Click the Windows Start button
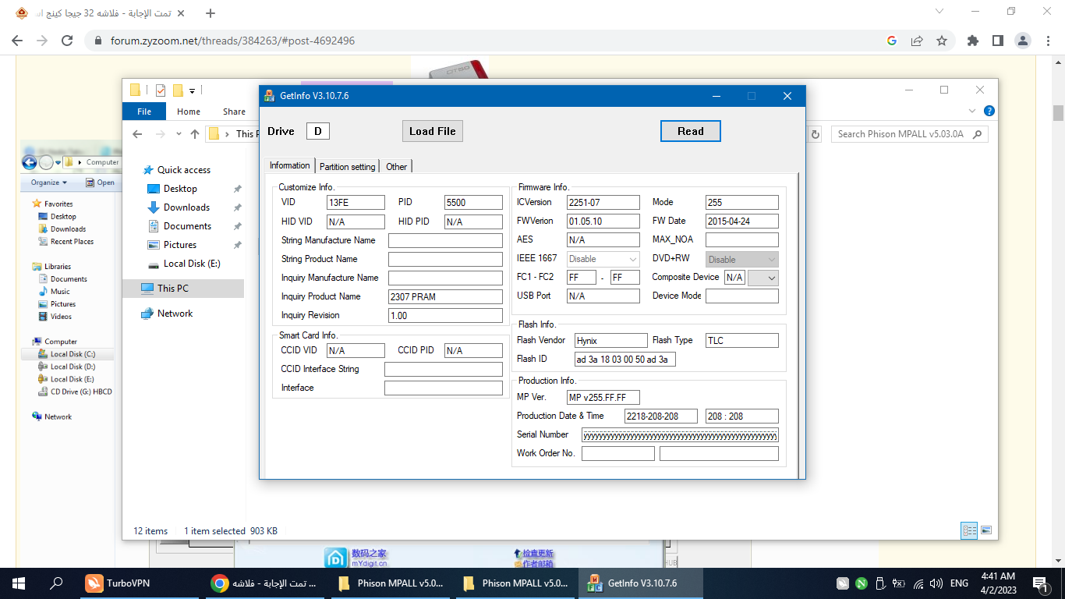 click(19, 583)
